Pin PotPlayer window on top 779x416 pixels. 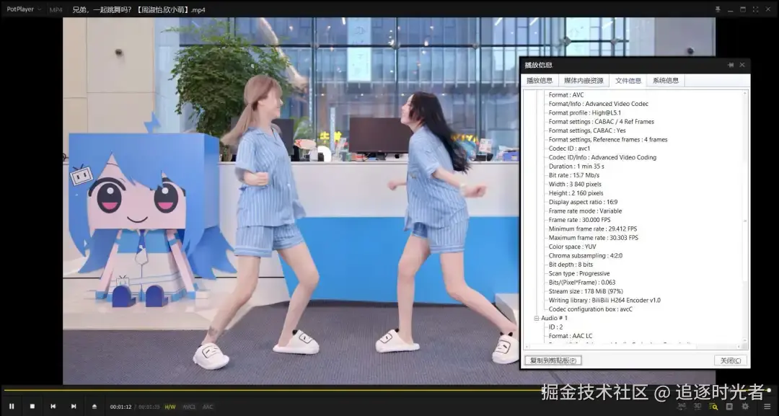point(718,9)
